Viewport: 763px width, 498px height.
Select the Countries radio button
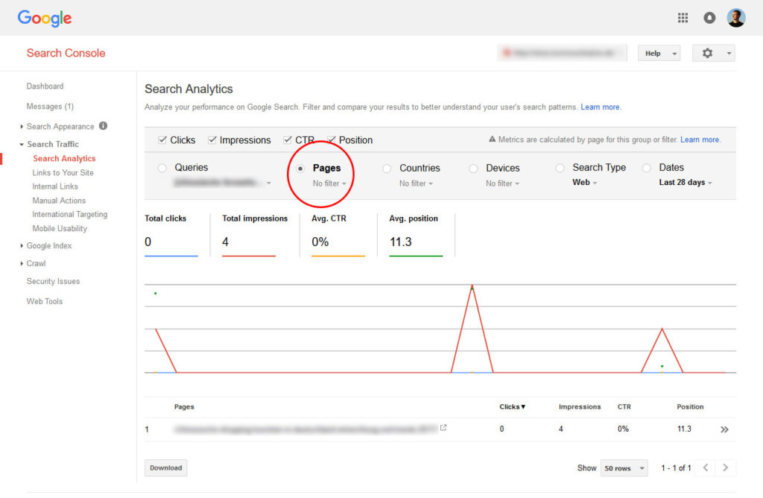[x=387, y=168]
